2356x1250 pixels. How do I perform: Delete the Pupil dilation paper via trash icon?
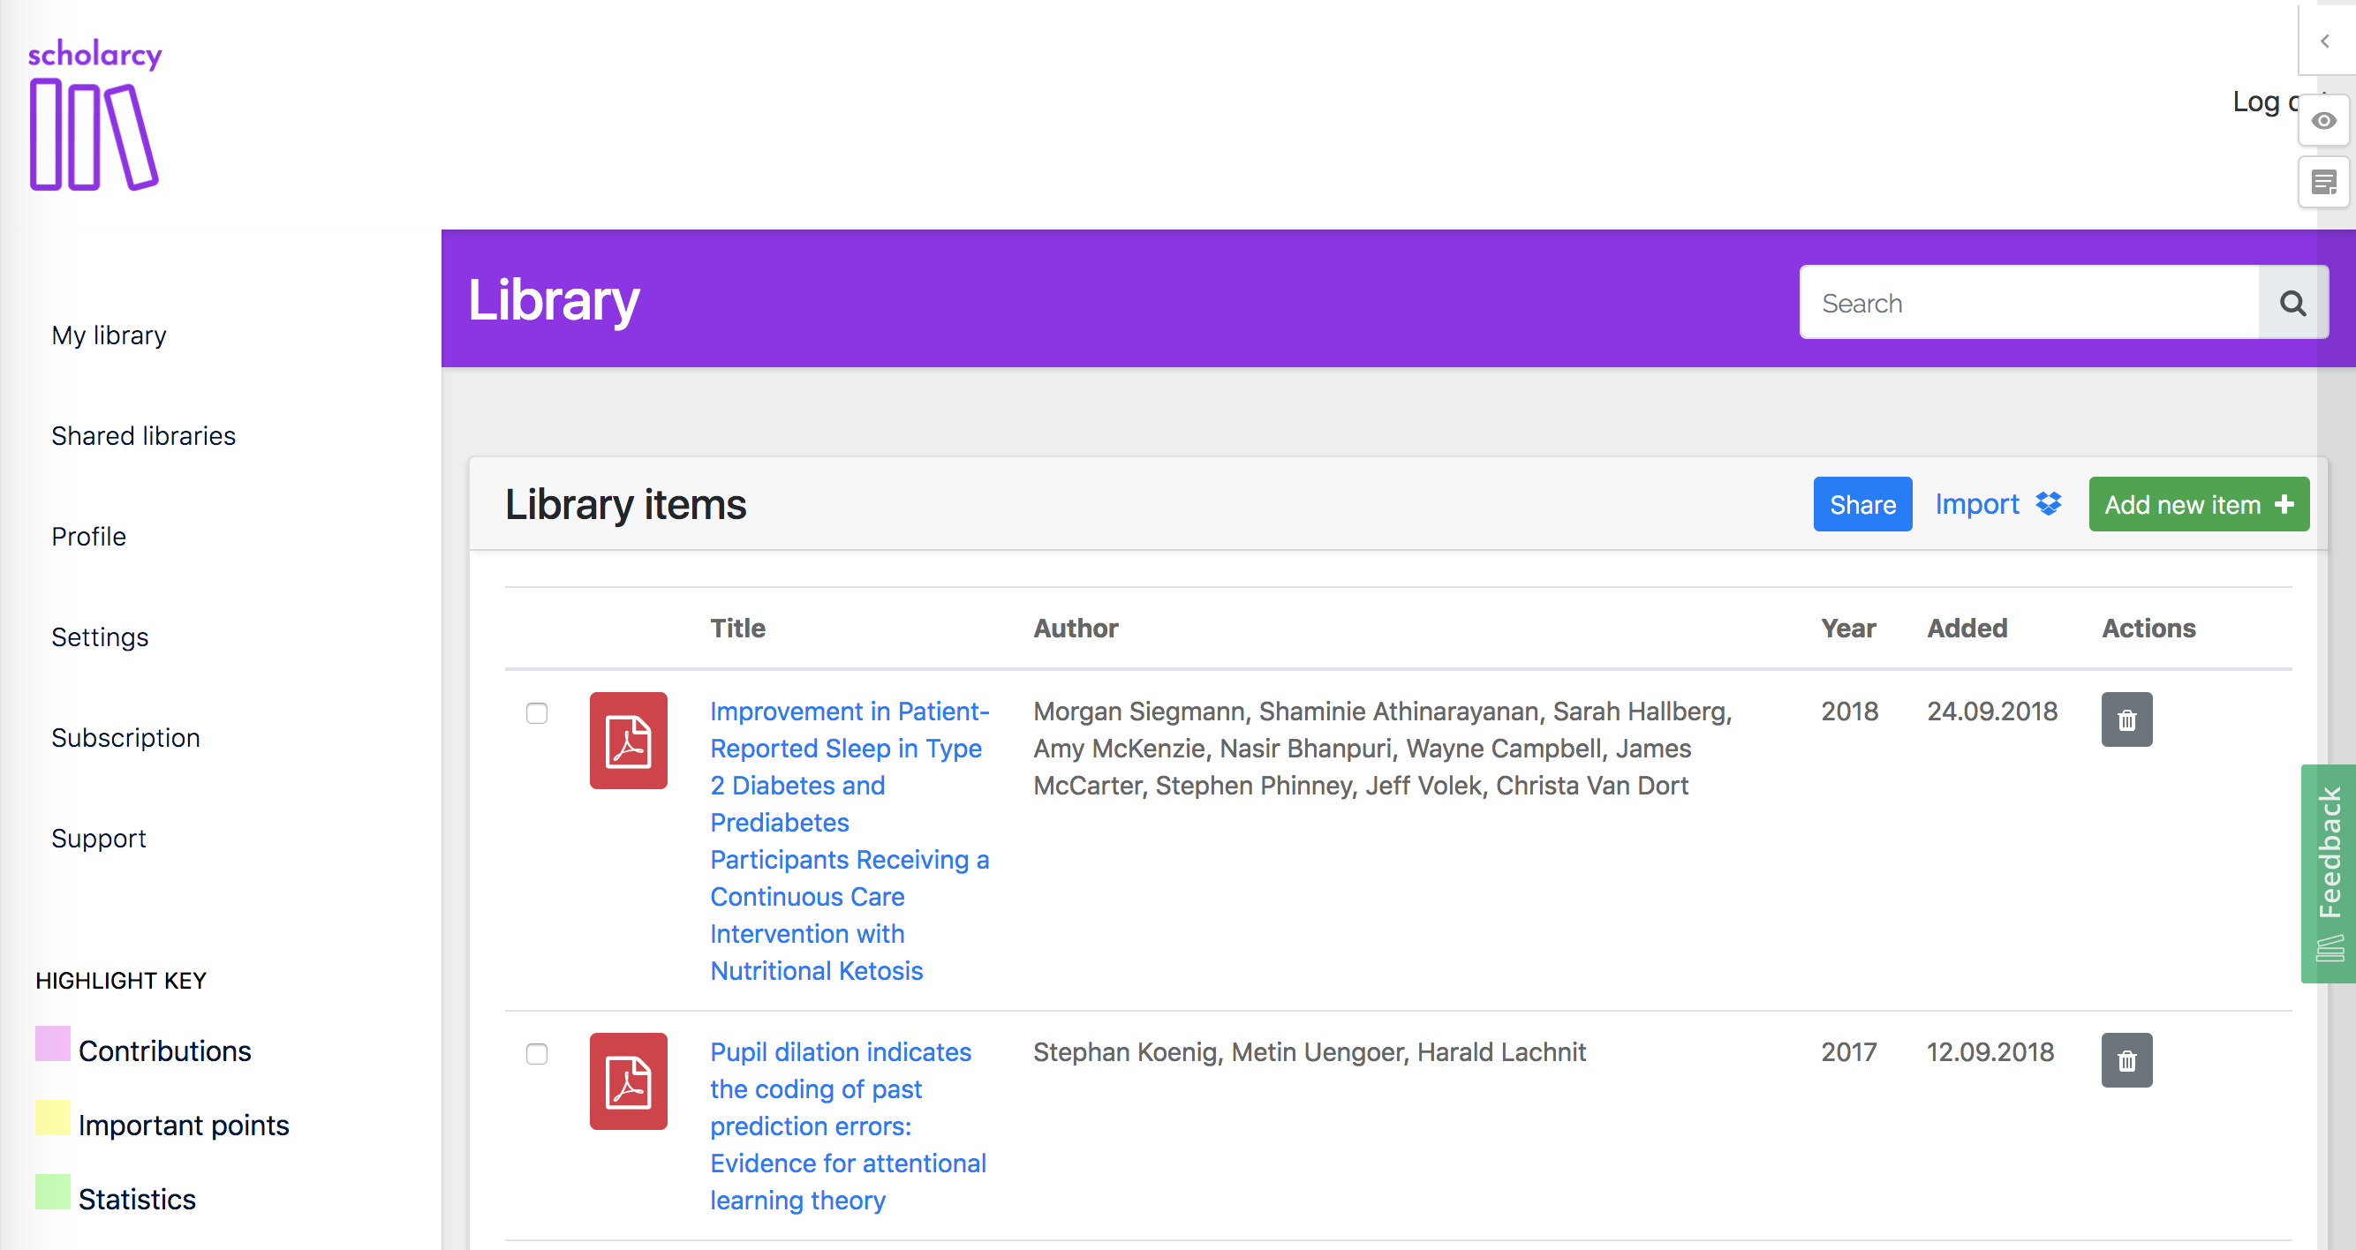[2126, 1060]
